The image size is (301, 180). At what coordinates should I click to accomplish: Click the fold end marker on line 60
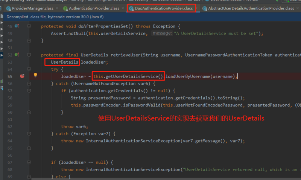click(x=29, y=112)
